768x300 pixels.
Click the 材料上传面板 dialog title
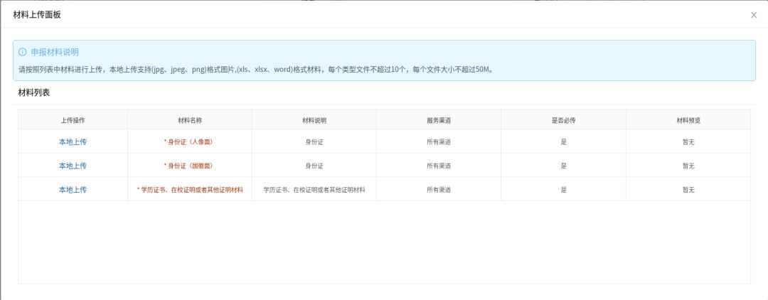(37, 15)
